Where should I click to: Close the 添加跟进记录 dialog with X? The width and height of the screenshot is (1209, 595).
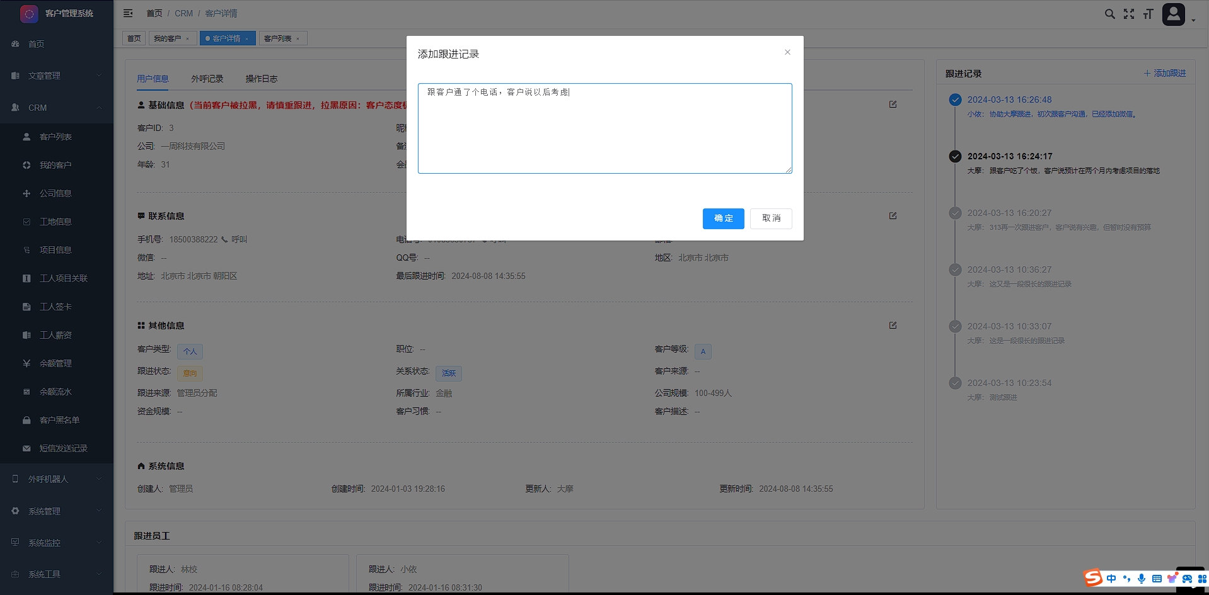(787, 52)
